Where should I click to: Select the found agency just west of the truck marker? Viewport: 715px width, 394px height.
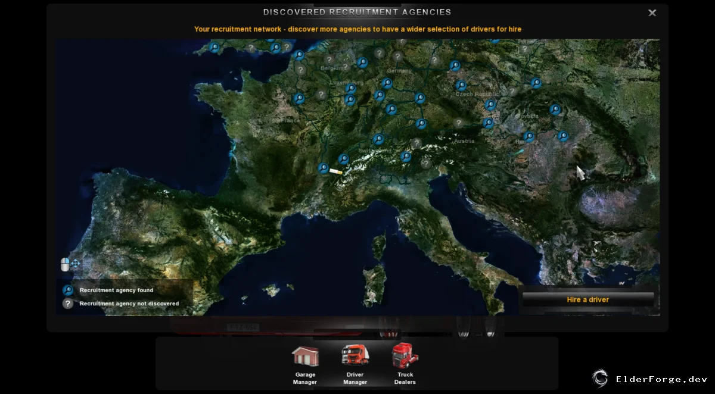[x=323, y=168]
